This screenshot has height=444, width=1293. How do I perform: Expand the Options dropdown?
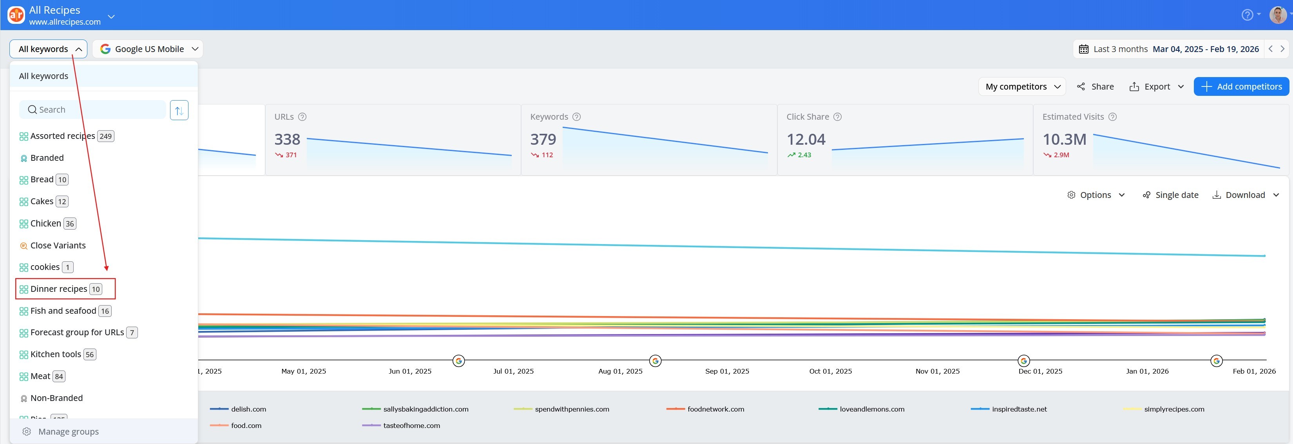click(x=1121, y=195)
